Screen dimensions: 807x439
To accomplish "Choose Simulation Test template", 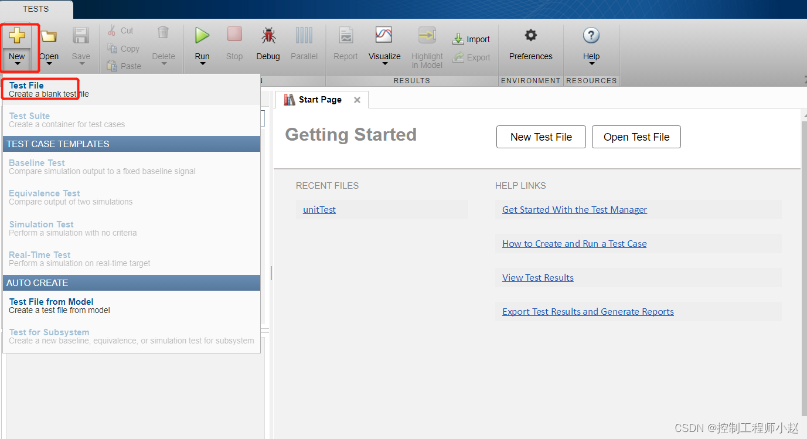I will pyautogui.click(x=131, y=229).
